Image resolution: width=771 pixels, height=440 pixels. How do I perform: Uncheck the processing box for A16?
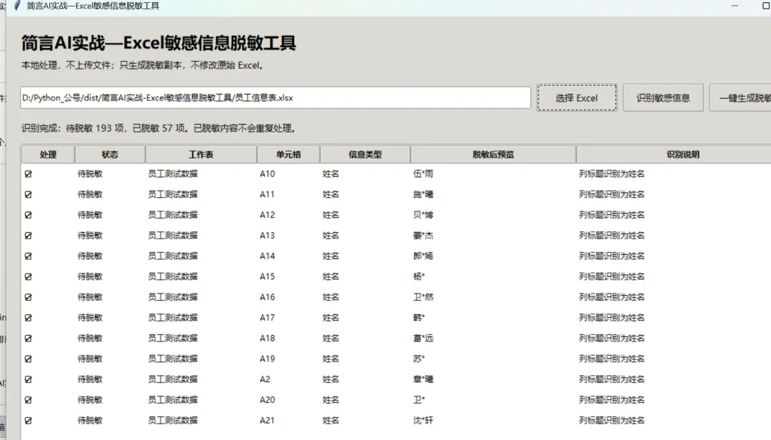tap(28, 297)
